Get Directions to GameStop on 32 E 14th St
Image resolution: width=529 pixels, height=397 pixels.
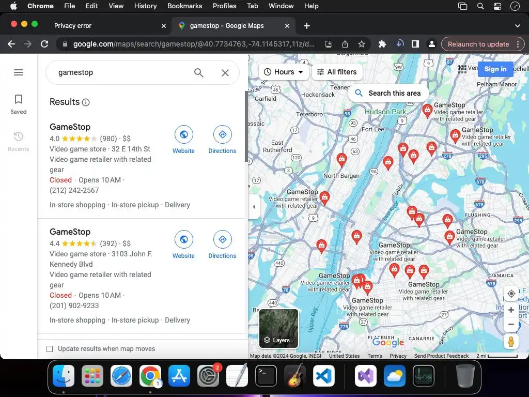(222, 140)
